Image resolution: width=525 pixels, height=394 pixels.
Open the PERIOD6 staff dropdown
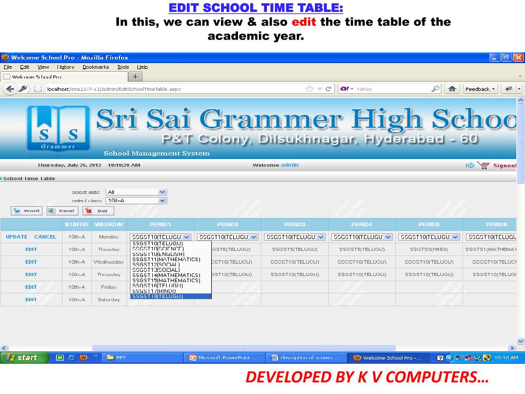[491, 237]
